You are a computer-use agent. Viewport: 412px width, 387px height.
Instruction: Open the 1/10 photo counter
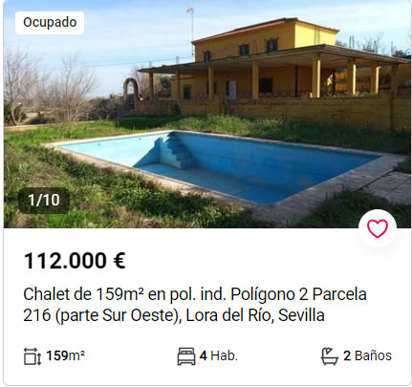(44, 201)
